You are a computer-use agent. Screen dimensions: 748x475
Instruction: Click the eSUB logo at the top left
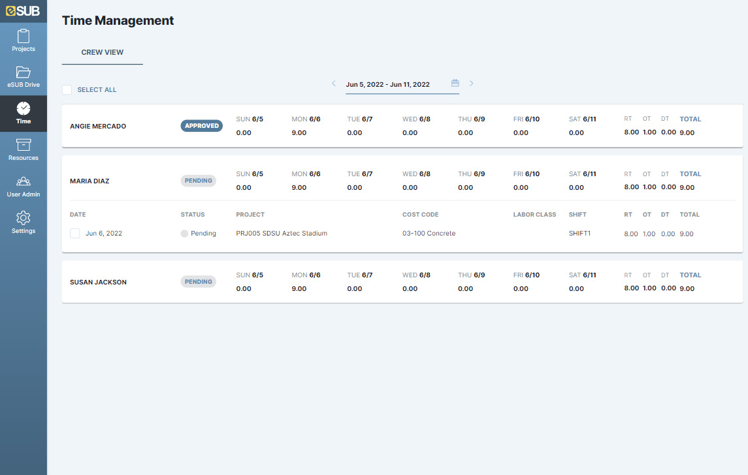(x=23, y=10)
